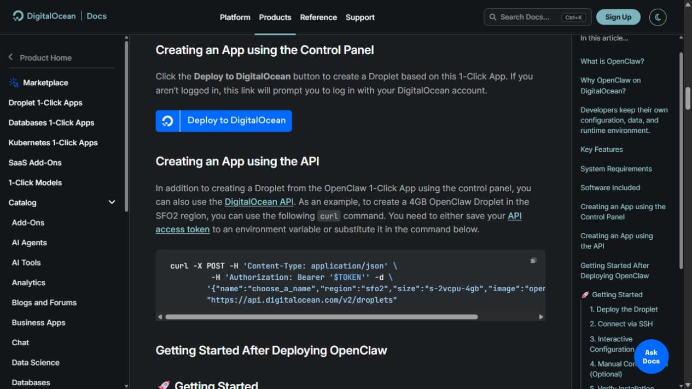
Task: Click the page vertical scrollbar thumb
Action: point(688,98)
